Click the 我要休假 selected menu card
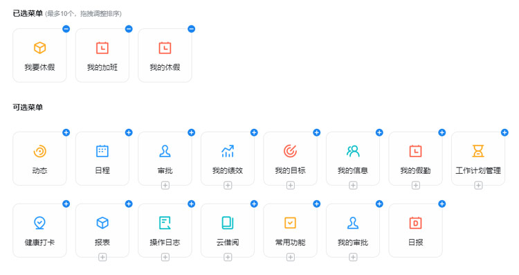 point(39,55)
